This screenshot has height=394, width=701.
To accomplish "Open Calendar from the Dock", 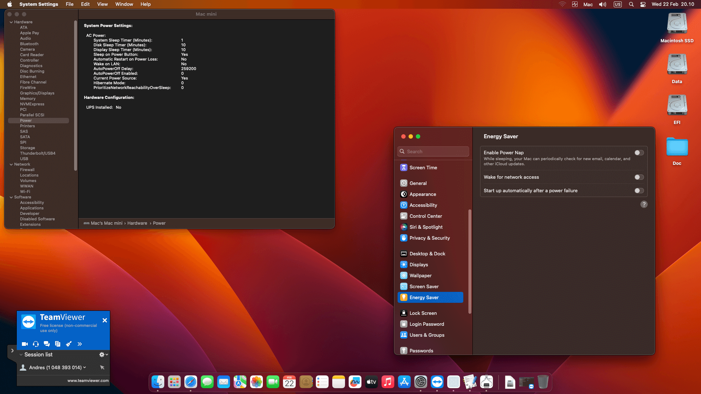I will point(289,382).
